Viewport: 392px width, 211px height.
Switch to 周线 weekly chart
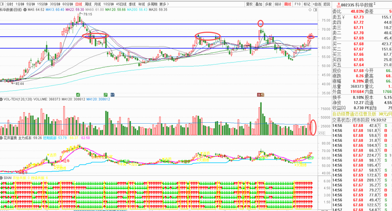tap(88, 4)
